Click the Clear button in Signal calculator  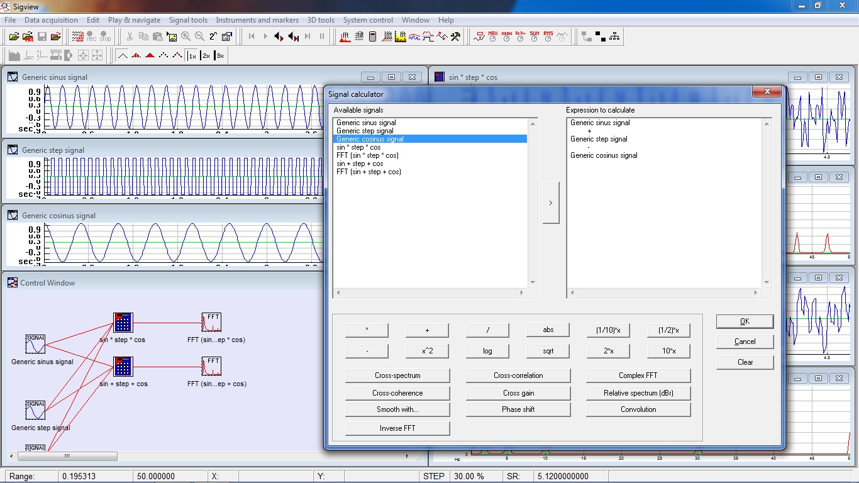pos(745,362)
